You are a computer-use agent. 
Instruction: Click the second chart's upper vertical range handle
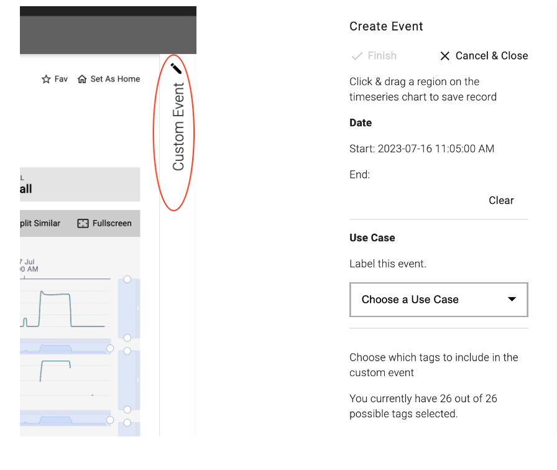127,351
